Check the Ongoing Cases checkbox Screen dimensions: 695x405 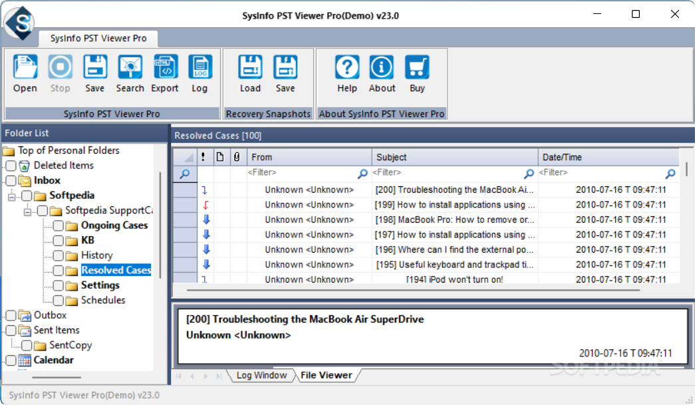[x=58, y=225]
